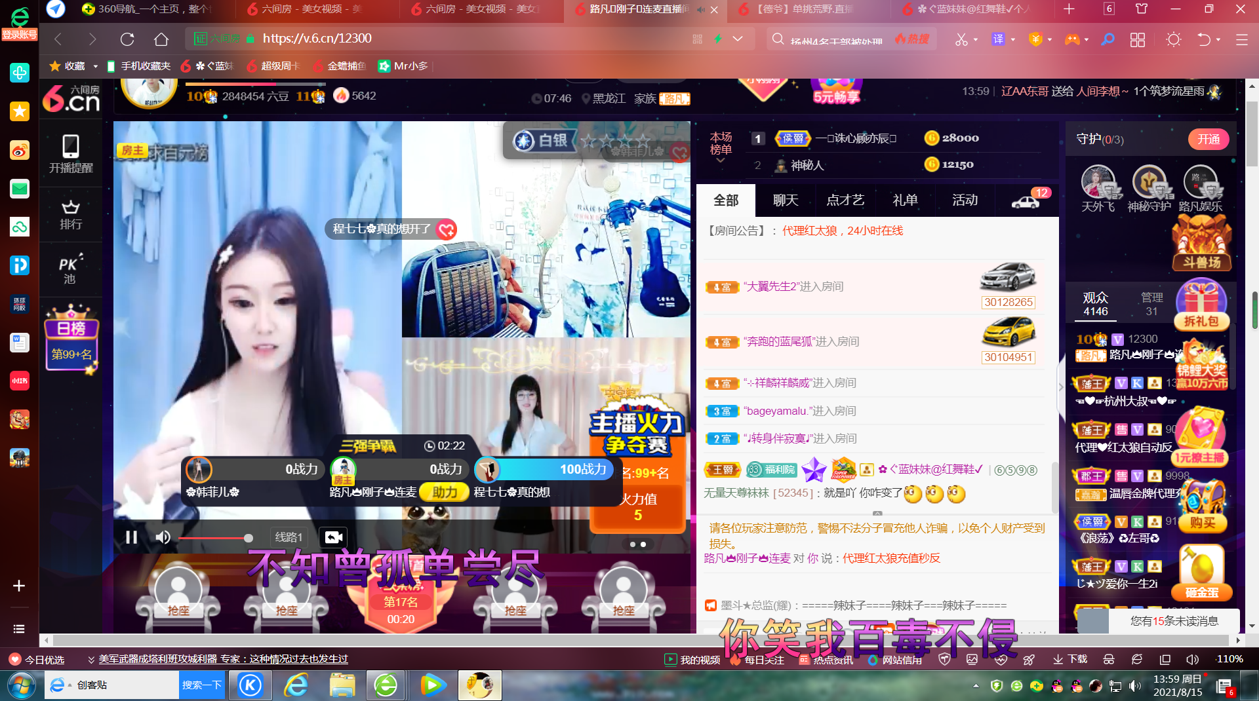Select the 观众 4146 audience tab
This screenshot has width=1259, height=701.
click(1095, 305)
